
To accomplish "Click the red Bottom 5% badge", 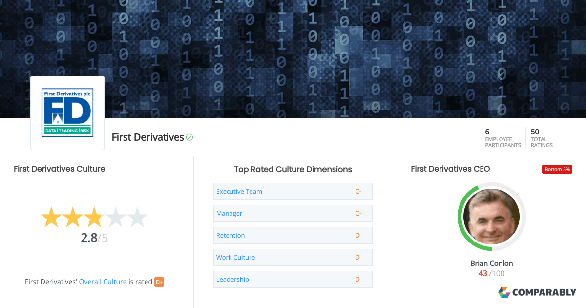I will click(557, 169).
